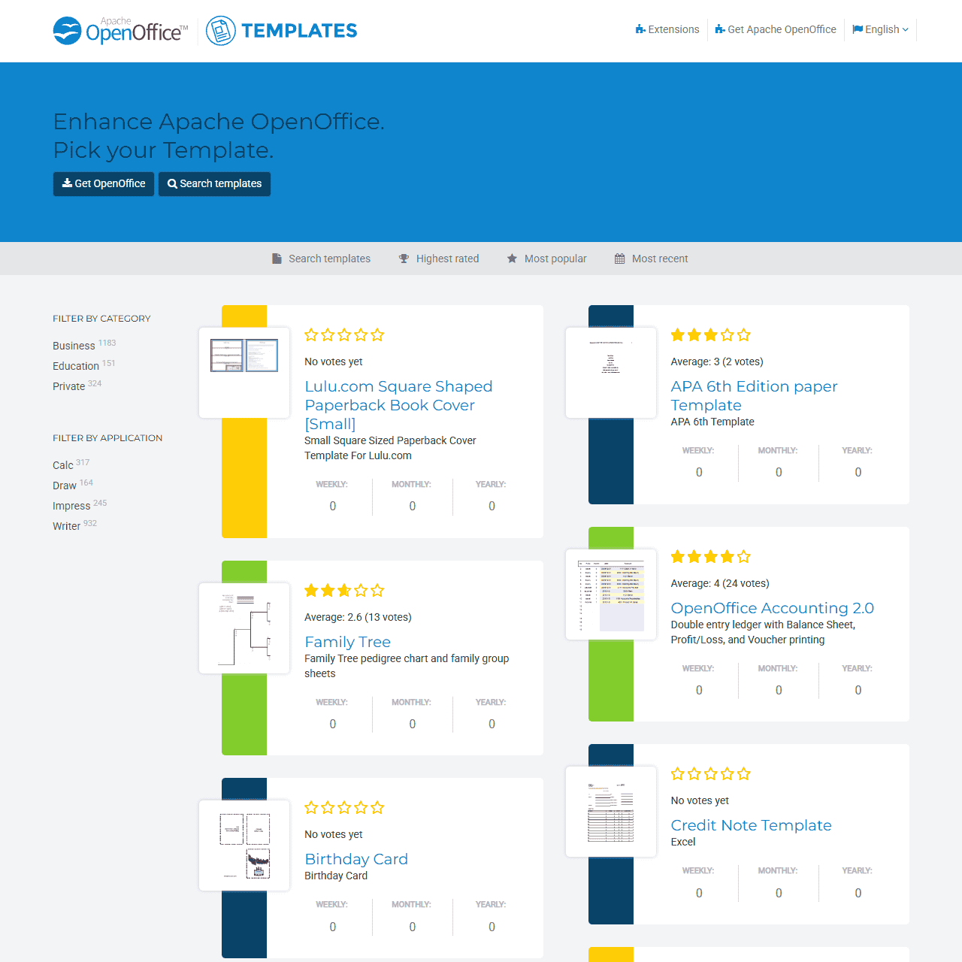
Task: Select the Impress application filter
Action: (x=71, y=506)
